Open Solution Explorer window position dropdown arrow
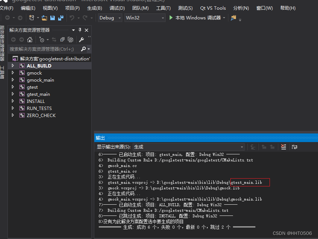Viewport: 318px width, 239px height. pyautogui.click(x=73, y=30)
